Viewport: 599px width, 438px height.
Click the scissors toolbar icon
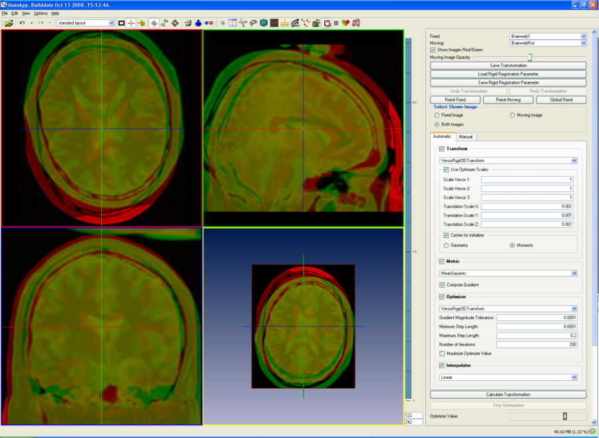click(x=242, y=23)
